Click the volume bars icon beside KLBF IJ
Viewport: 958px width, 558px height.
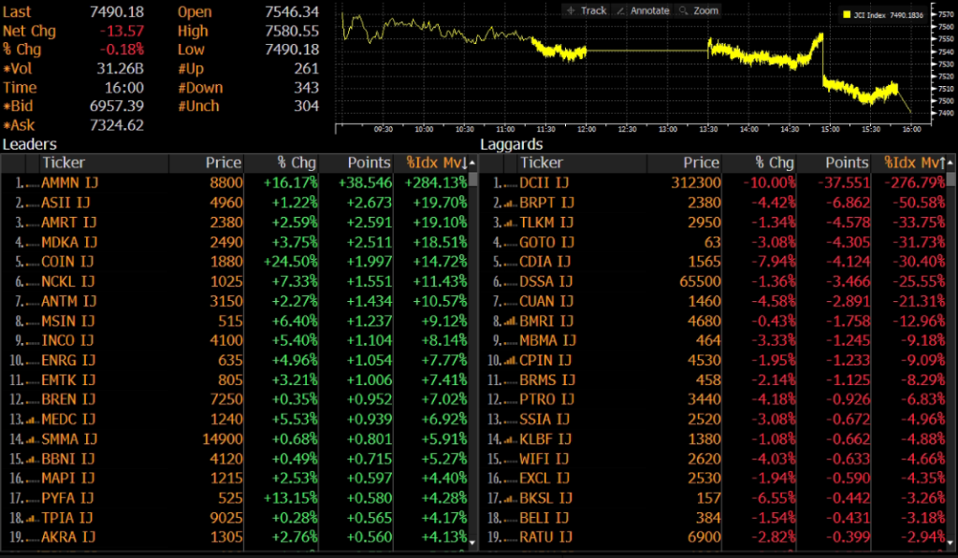pyautogui.click(x=510, y=439)
